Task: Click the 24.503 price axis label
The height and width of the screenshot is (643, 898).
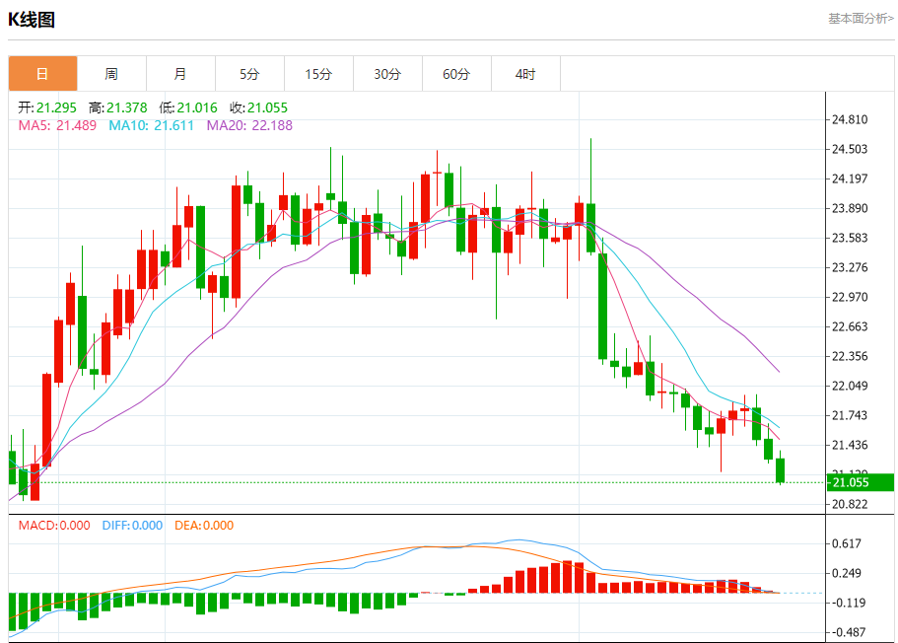Action: (x=850, y=149)
